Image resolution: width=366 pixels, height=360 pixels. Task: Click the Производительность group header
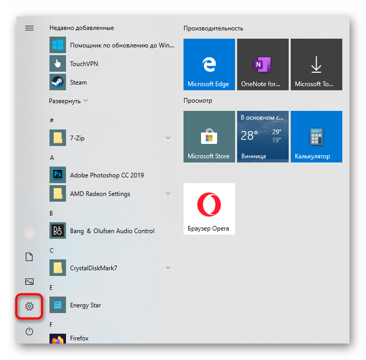[213, 28]
